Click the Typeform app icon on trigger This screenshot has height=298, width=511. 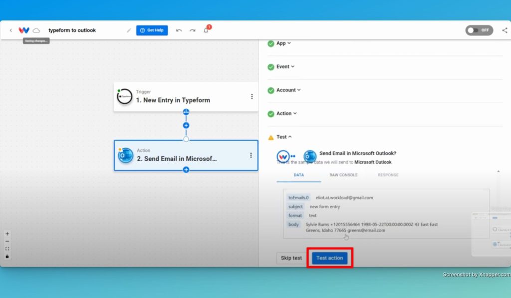(124, 96)
